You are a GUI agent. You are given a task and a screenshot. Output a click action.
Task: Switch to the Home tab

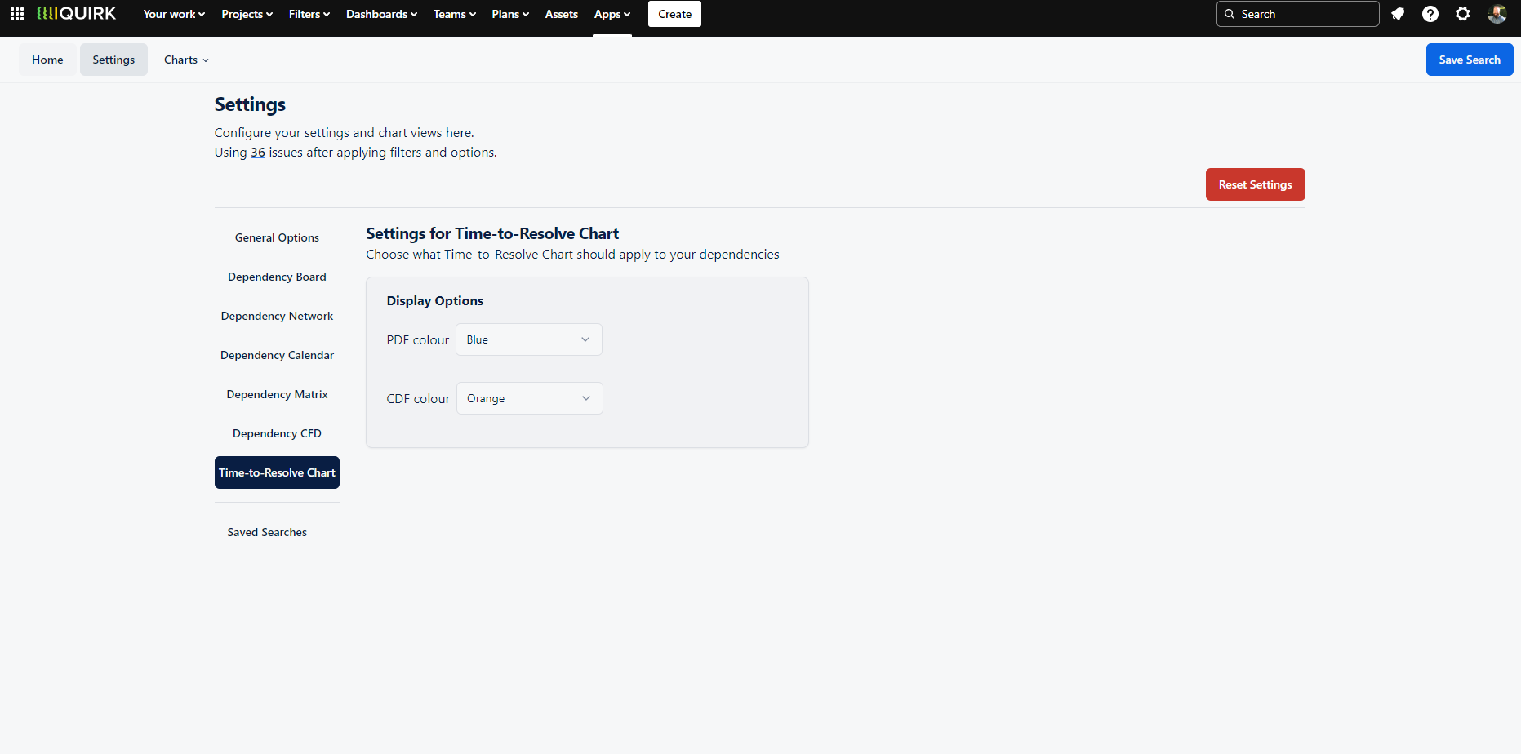[x=47, y=60]
